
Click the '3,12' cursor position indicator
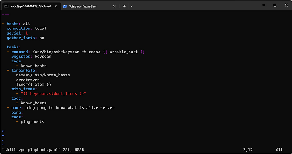[248, 150]
